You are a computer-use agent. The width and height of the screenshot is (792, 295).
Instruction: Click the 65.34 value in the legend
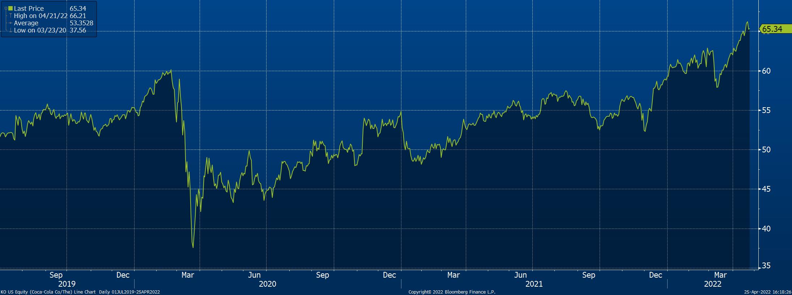(x=78, y=9)
